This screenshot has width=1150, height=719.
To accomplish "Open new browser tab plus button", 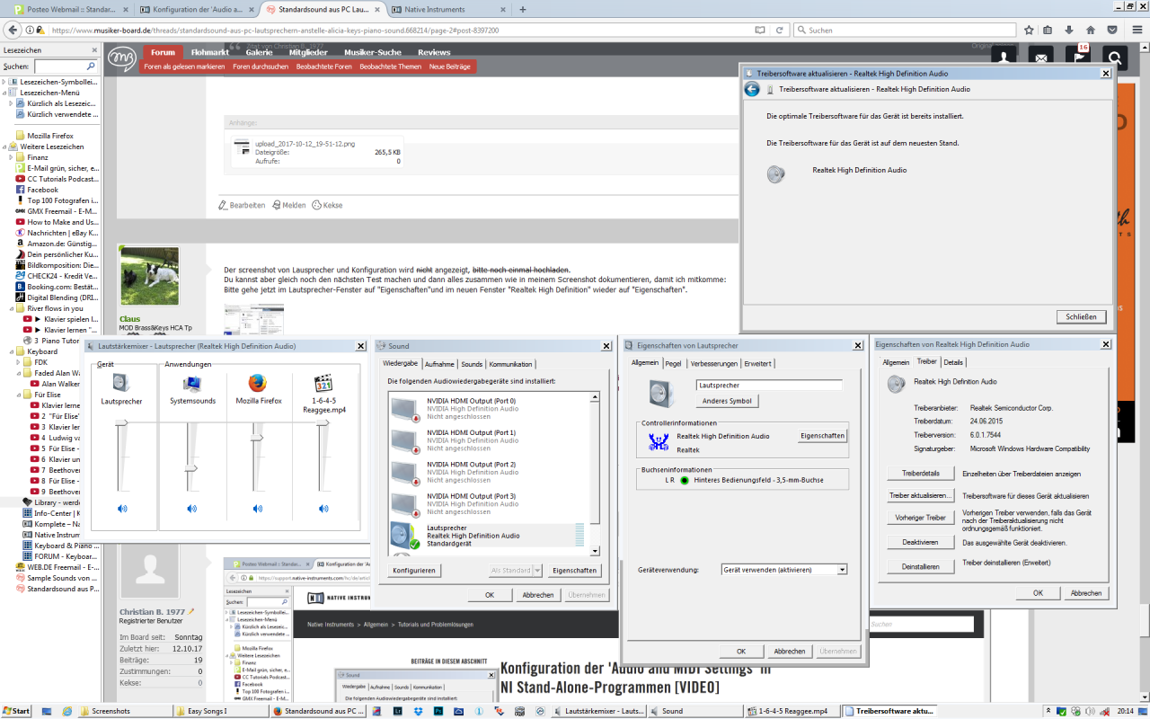I will pos(523,9).
